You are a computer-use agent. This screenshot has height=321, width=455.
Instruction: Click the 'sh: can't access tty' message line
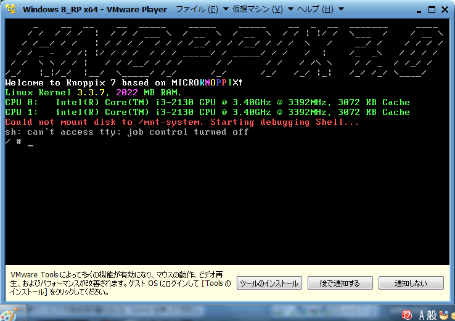click(x=127, y=132)
